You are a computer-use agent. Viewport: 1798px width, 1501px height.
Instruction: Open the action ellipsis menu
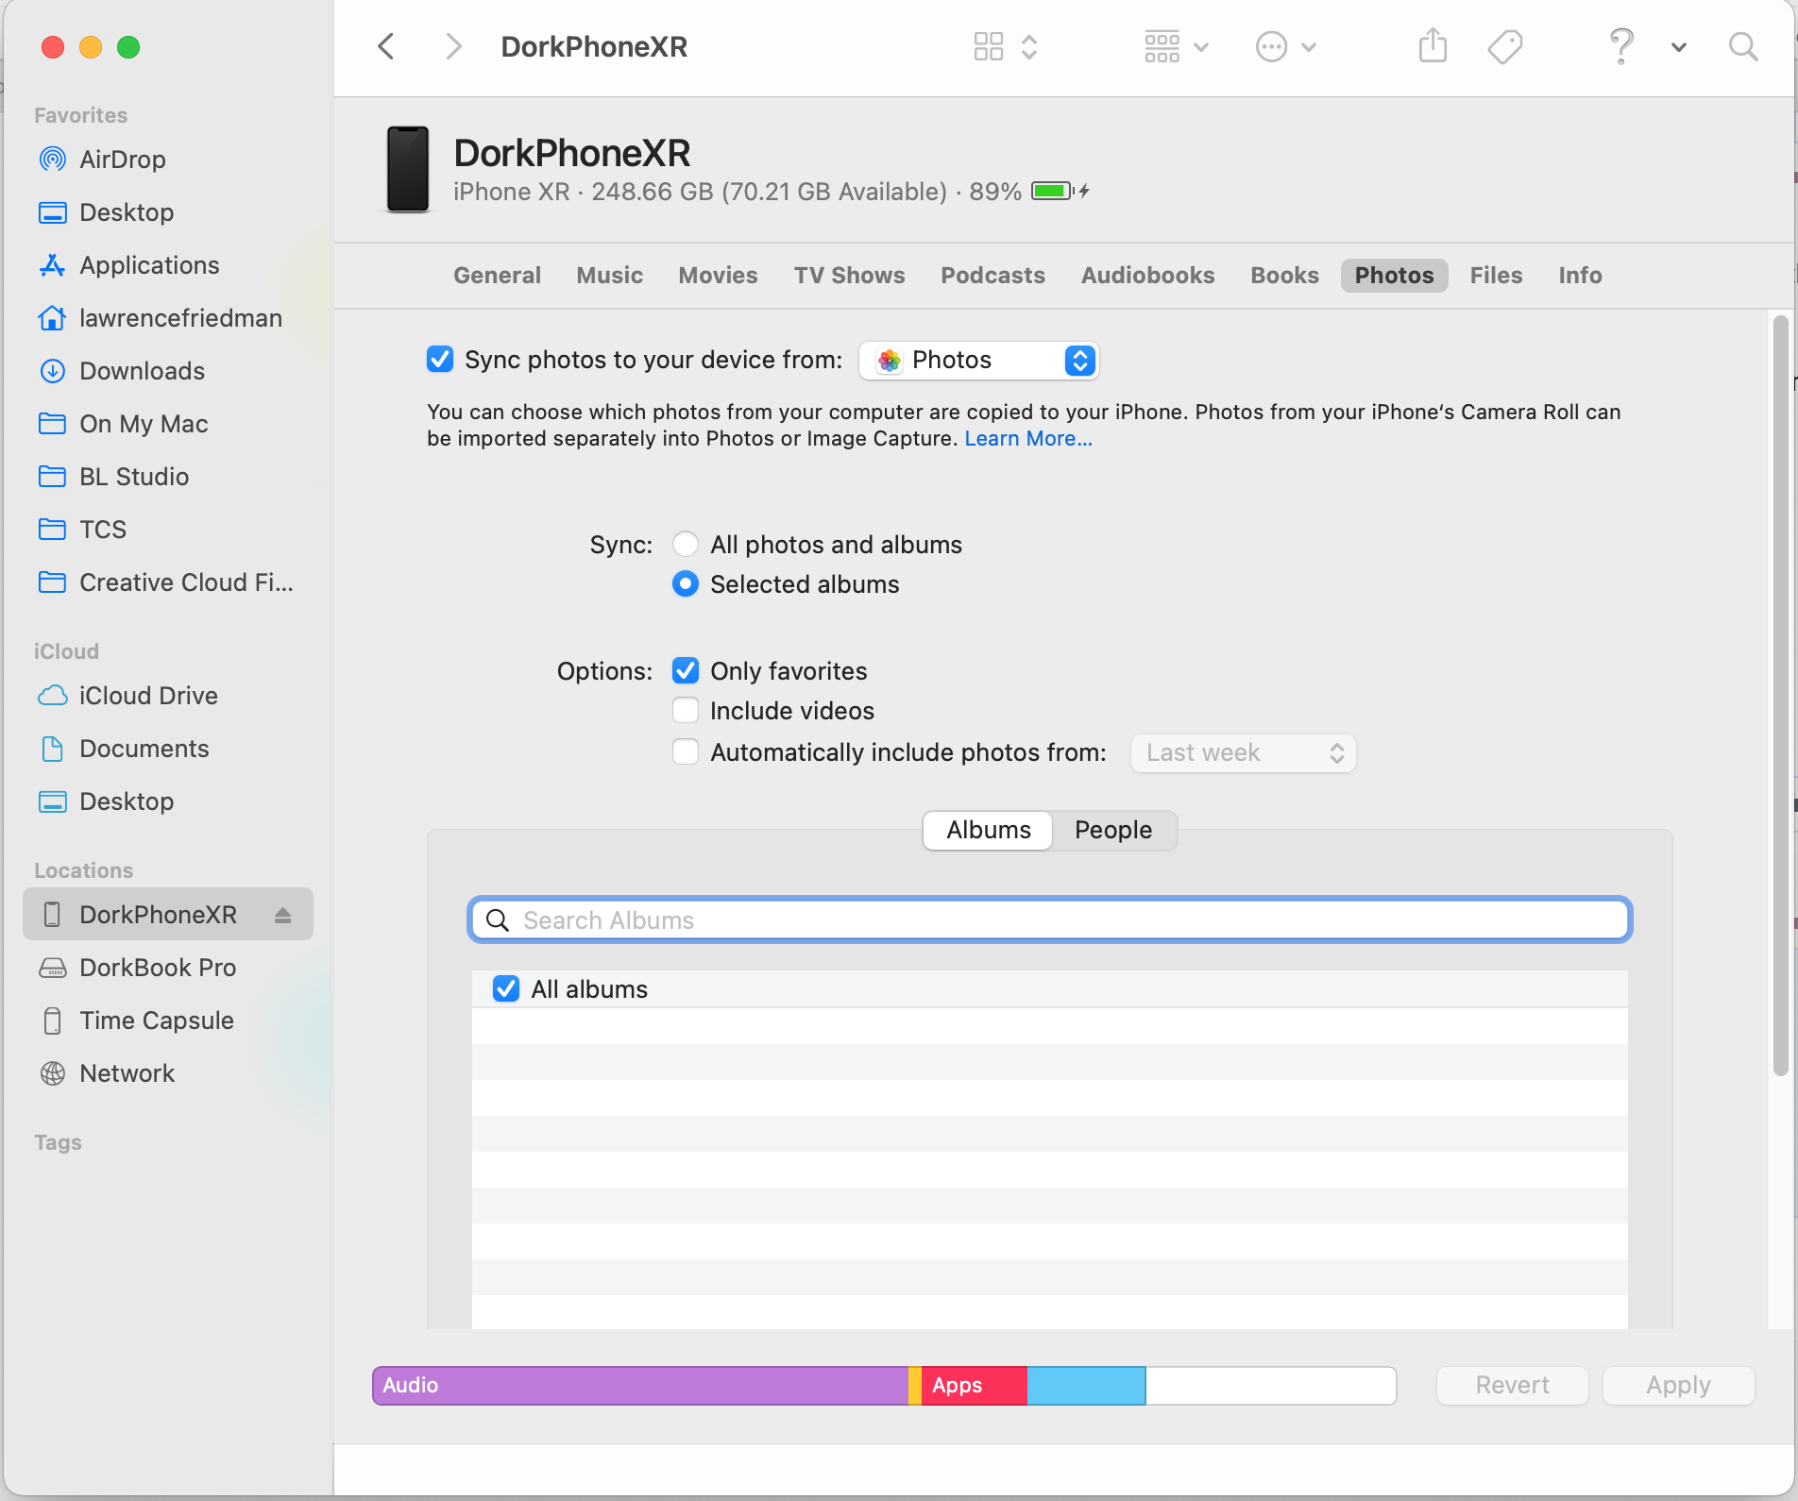pos(1285,46)
